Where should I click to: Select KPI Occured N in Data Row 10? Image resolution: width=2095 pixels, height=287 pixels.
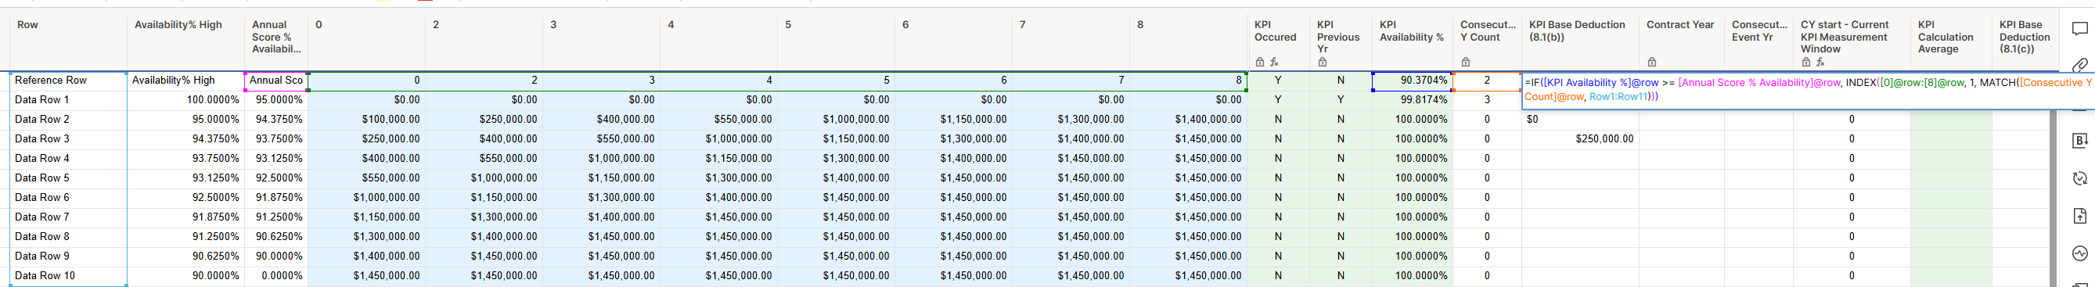point(1278,275)
